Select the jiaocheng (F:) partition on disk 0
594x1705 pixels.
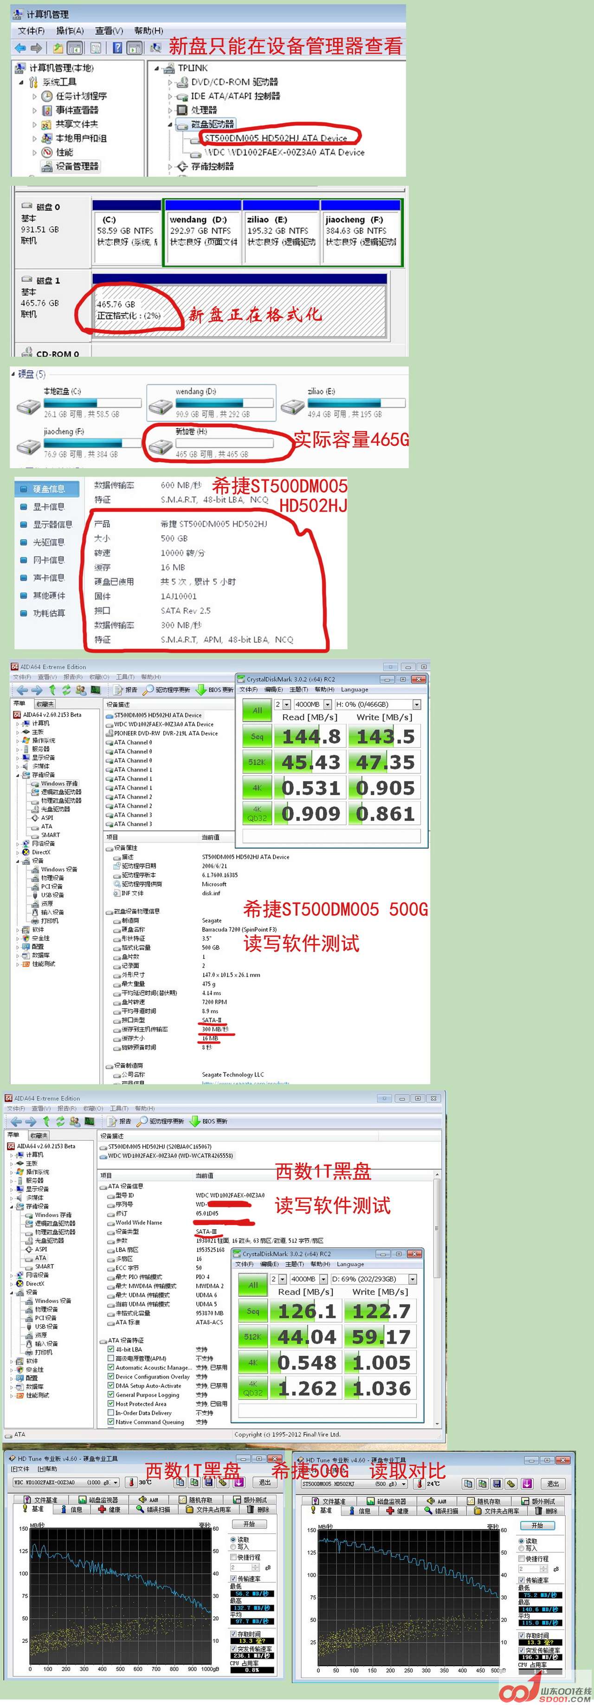tap(361, 233)
